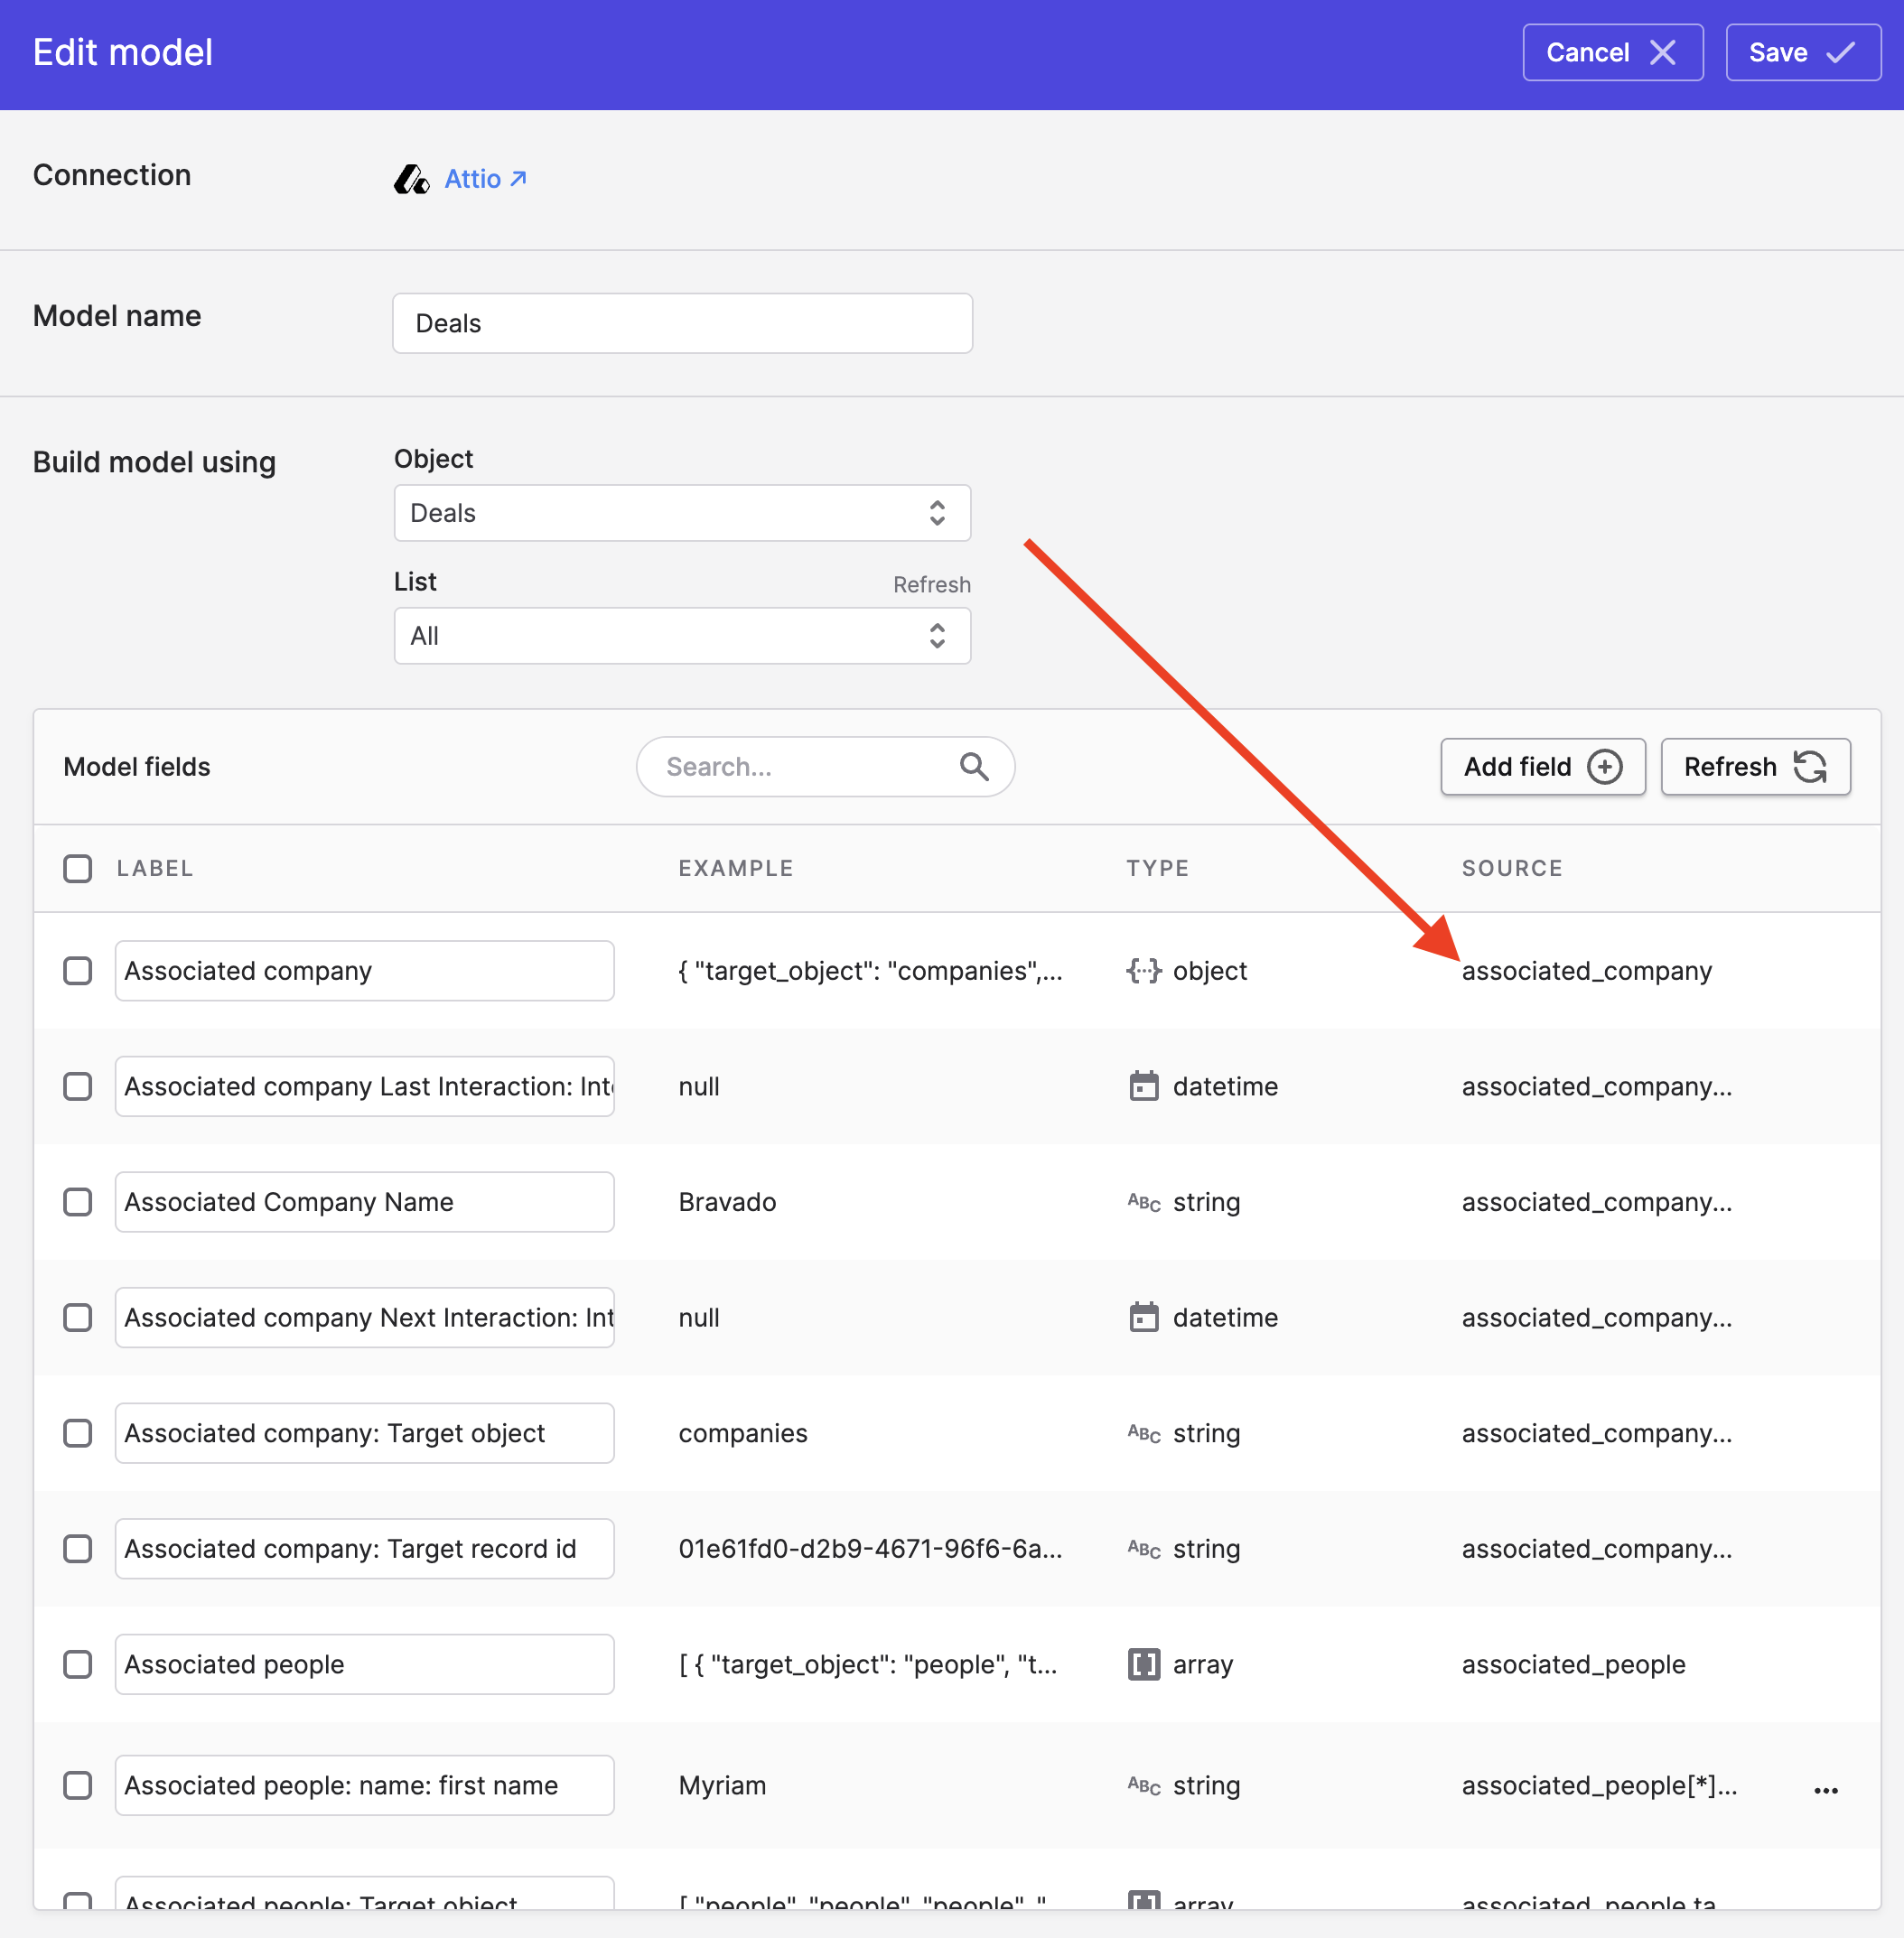Click the Attio logo icon
Image resolution: width=1904 pixels, height=1938 pixels.
coord(411,179)
